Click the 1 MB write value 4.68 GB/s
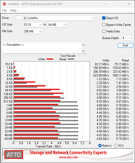This screenshot has width=135, height=163. (103, 105)
